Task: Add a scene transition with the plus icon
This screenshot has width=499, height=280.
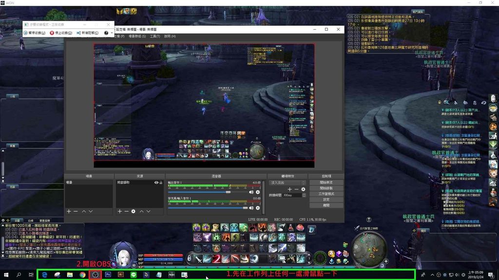Action: pos(289,189)
